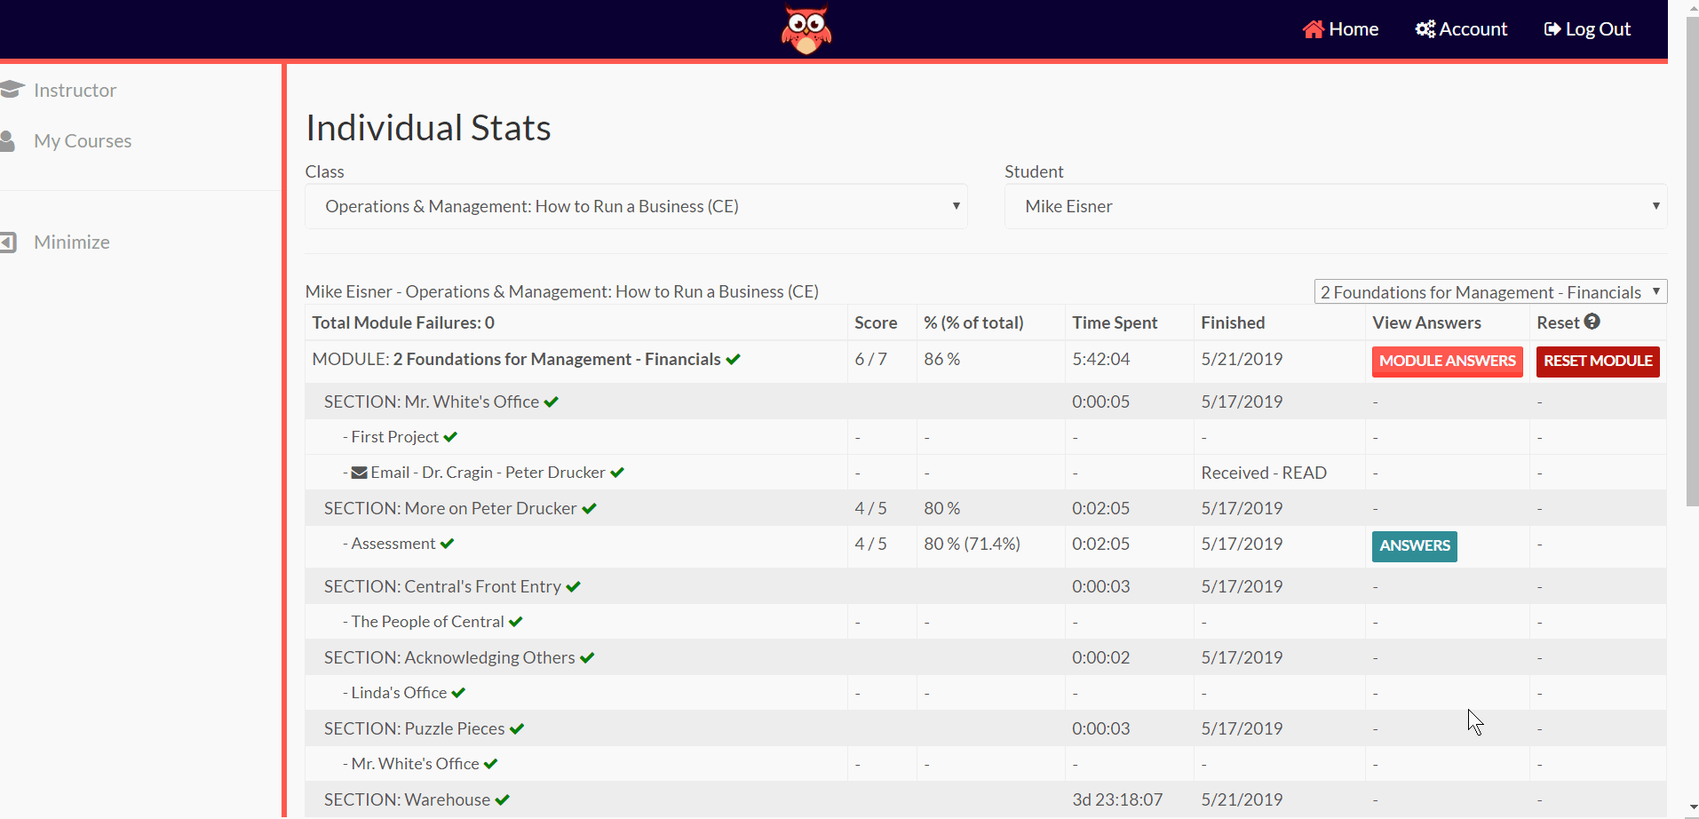This screenshot has height=819, width=1699.
Task: Click the module time spent 5:42:04
Action: click(x=1101, y=359)
